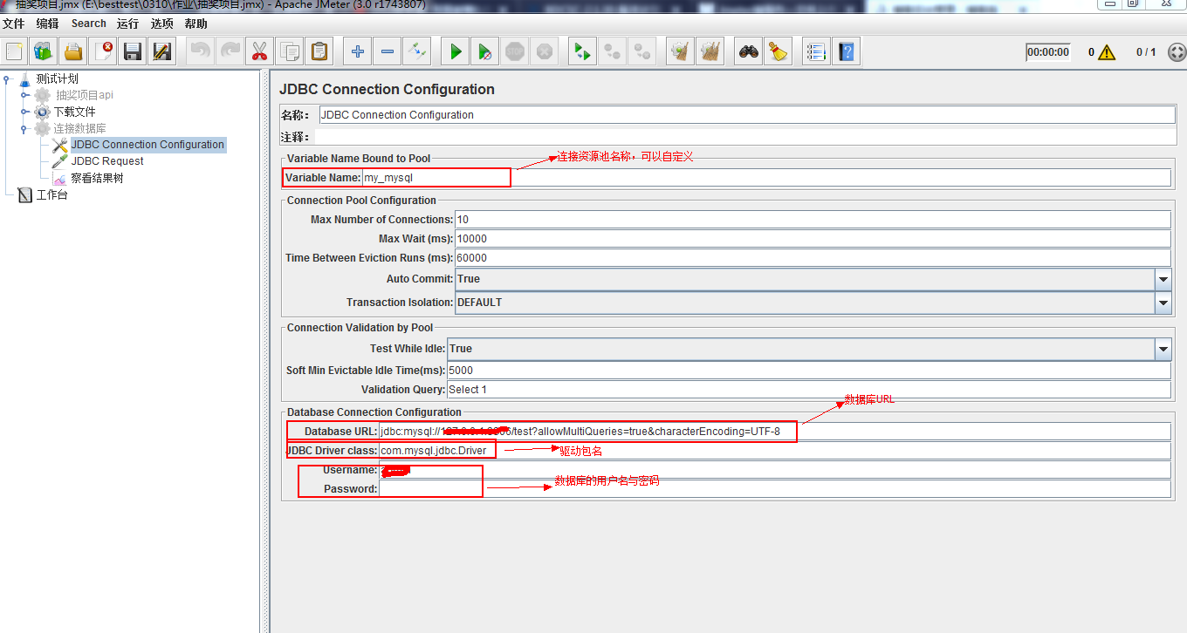
Task: Select 抽奖项目api thread group
Action: (84, 95)
